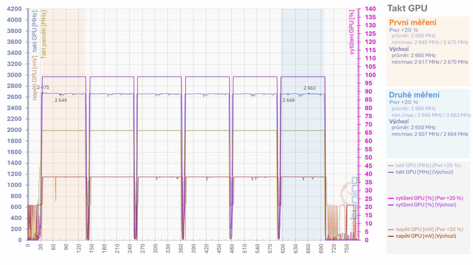Click the "140" right axis tick
The width and height of the screenshot is (473, 265).
click(370, 9)
